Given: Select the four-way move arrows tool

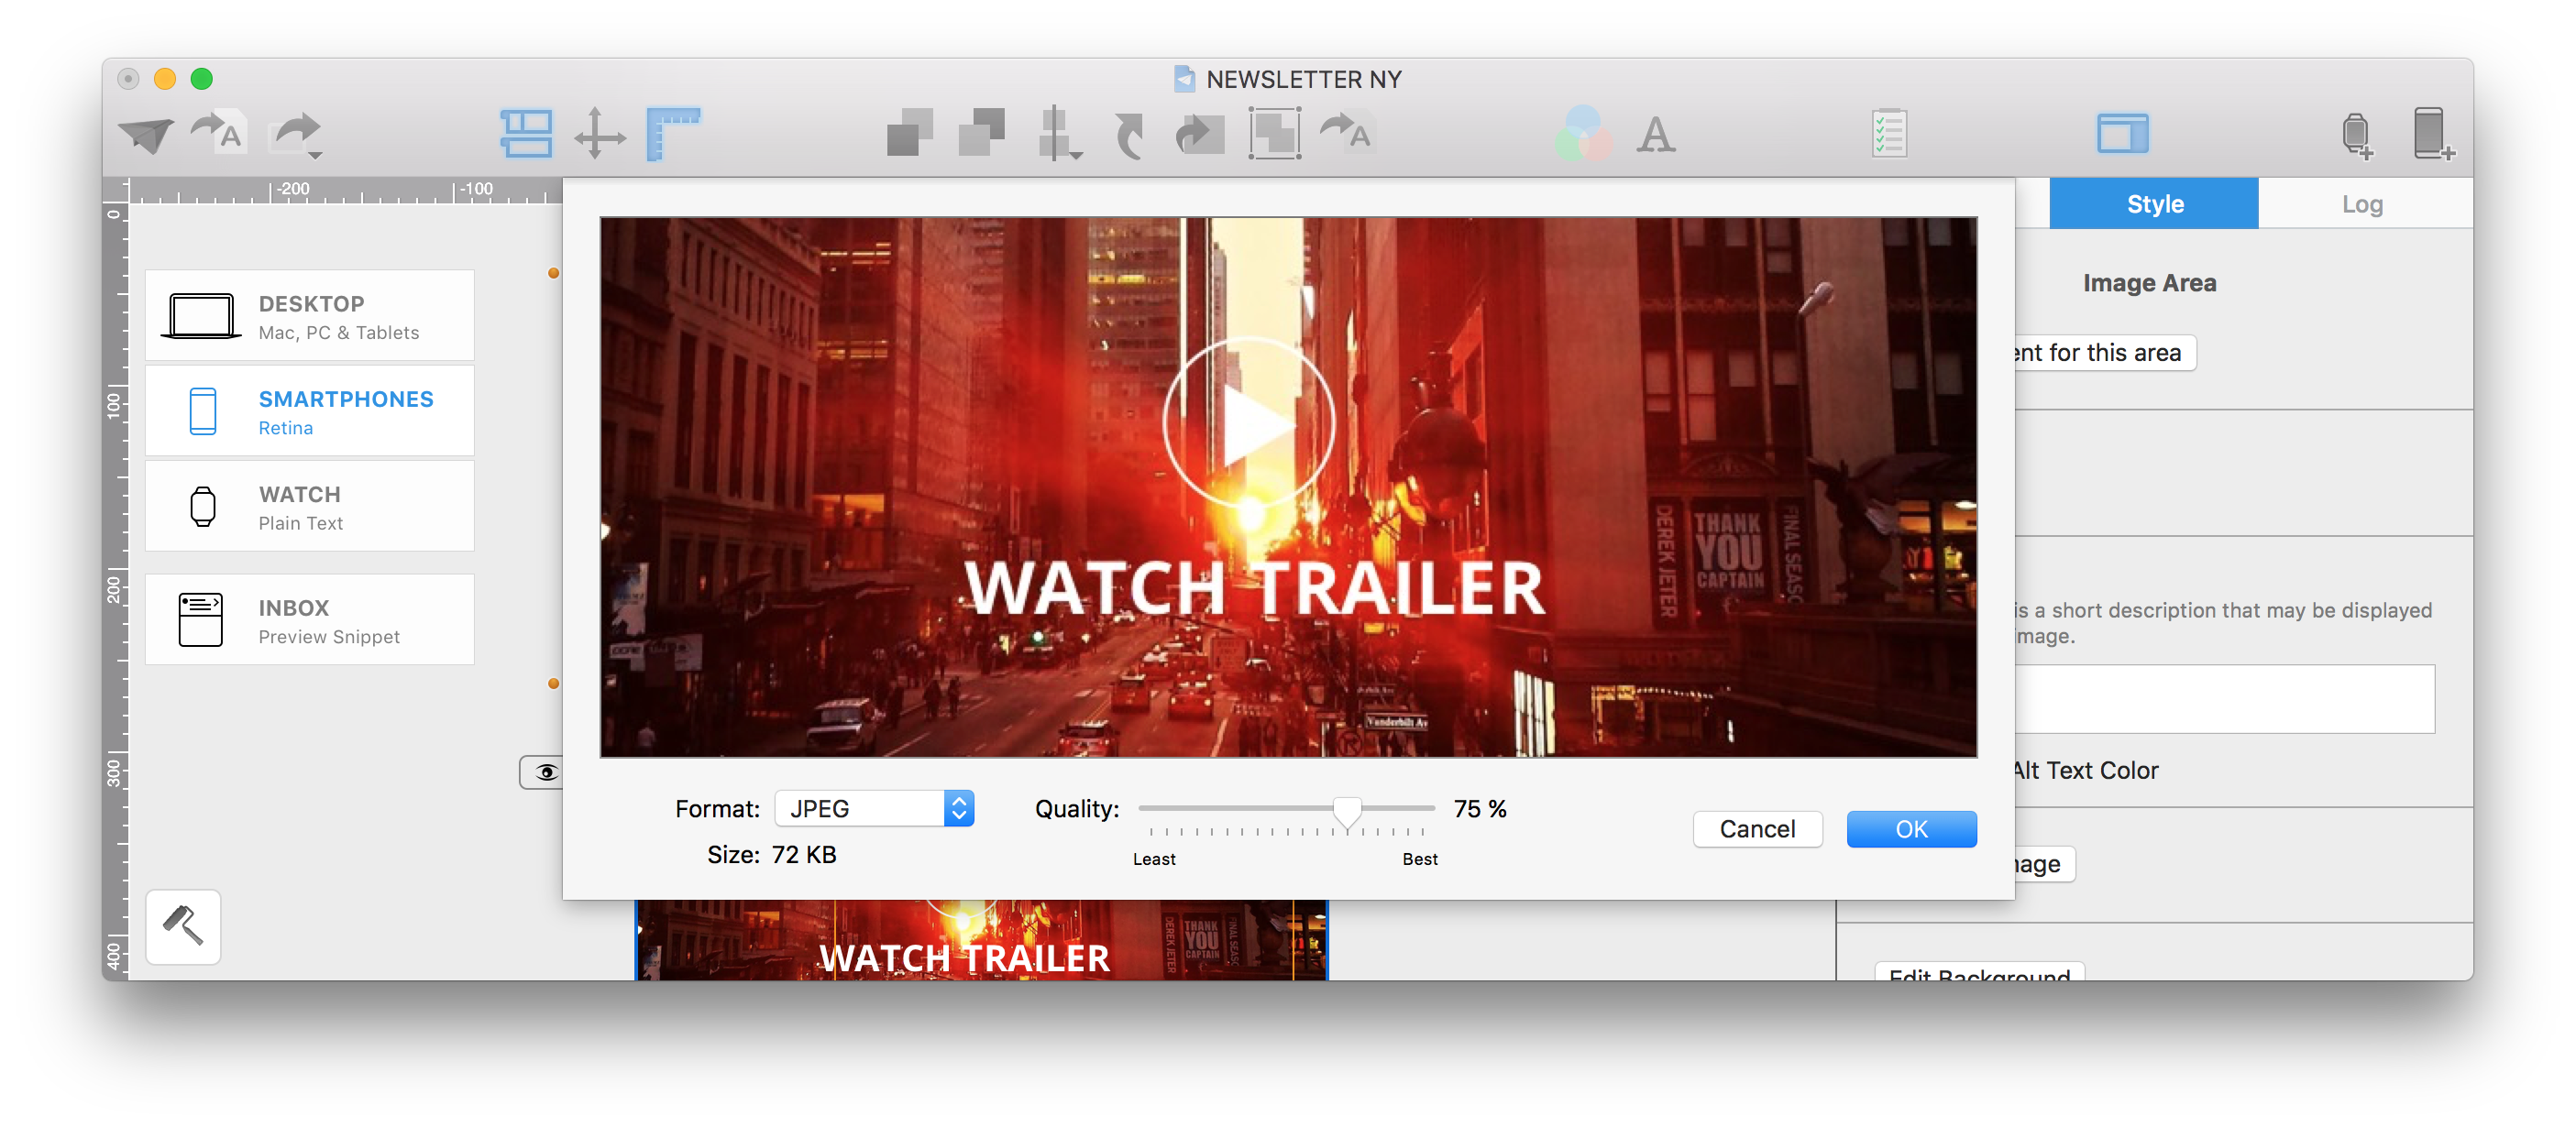Looking at the screenshot, I should [600, 134].
